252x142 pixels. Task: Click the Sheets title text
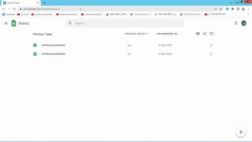[x=24, y=23]
